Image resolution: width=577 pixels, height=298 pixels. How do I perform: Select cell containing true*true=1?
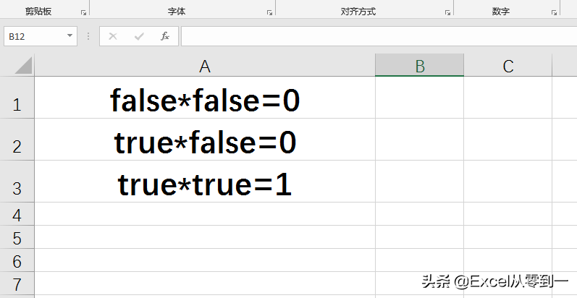click(205, 182)
